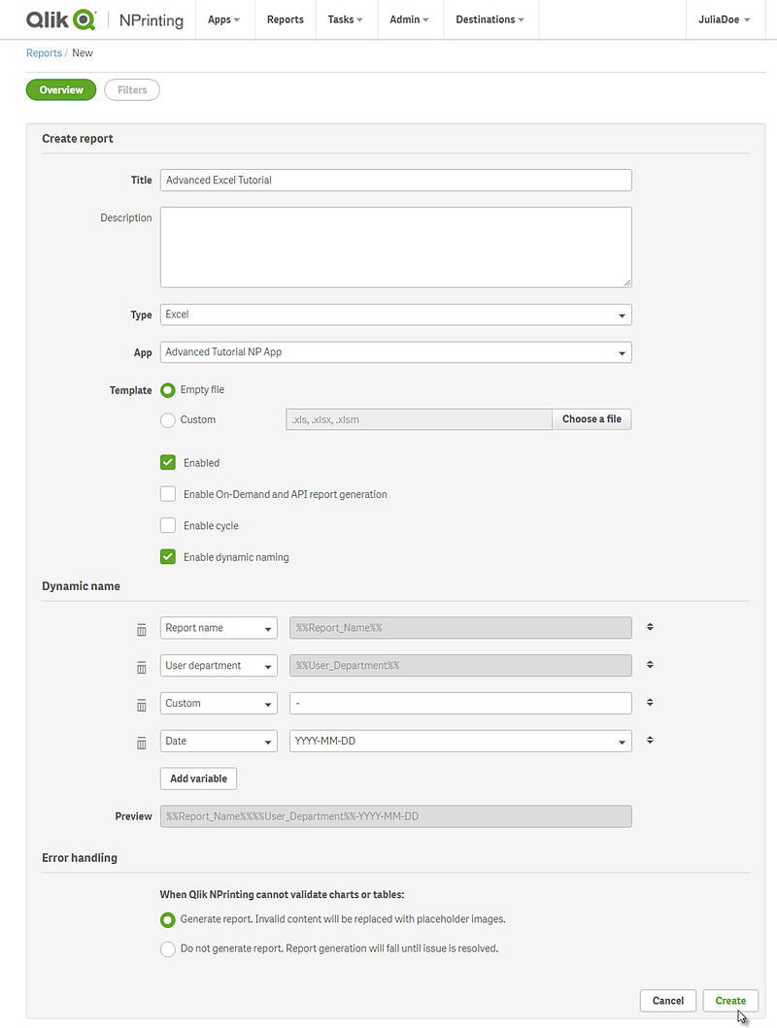Delete the Date dynamic variable row
777x1028 pixels.
pyautogui.click(x=141, y=742)
